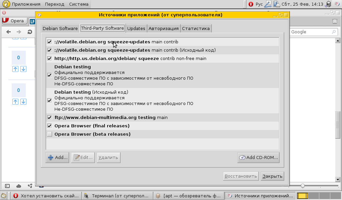Viewport: 342px width, 200px height.
Task: Select the Third-Party Software tab
Action: pos(103,28)
